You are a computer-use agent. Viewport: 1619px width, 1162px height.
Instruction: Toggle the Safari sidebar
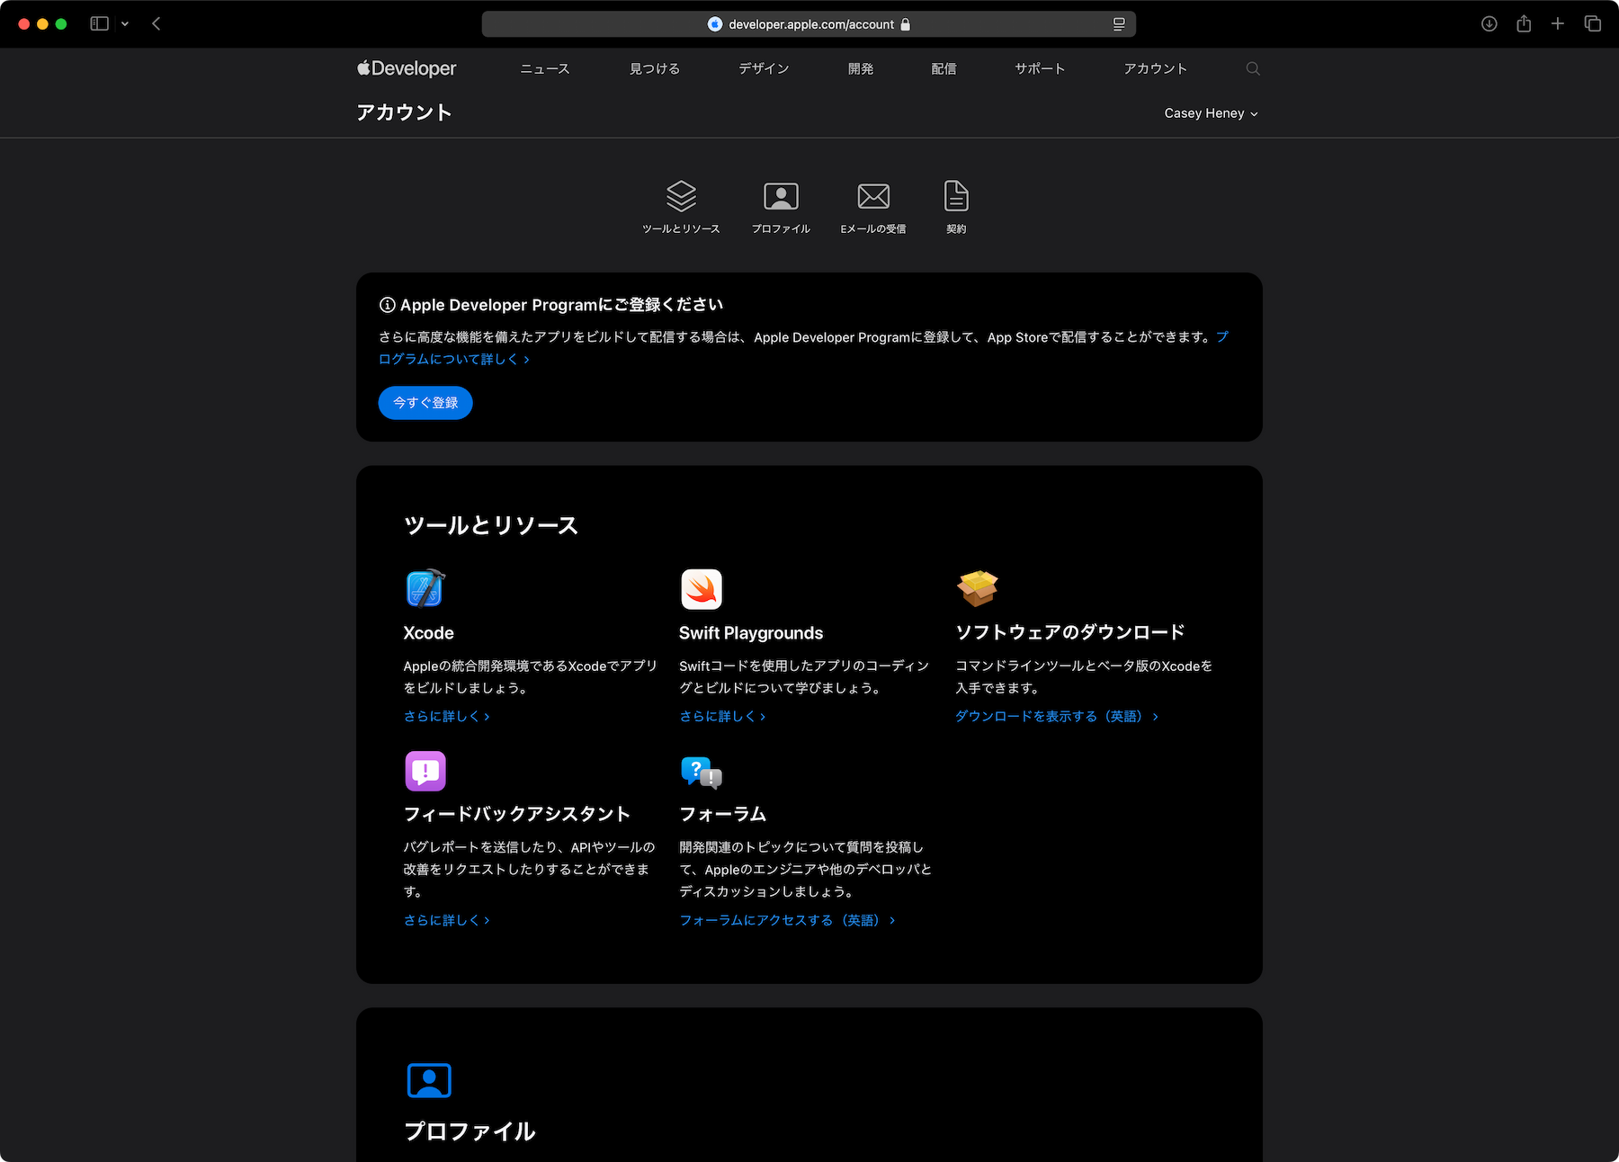tap(100, 24)
